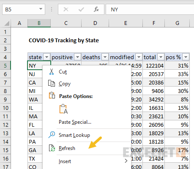Click the total cell 20537
This screenshot has height=169, width=194.
154,74
